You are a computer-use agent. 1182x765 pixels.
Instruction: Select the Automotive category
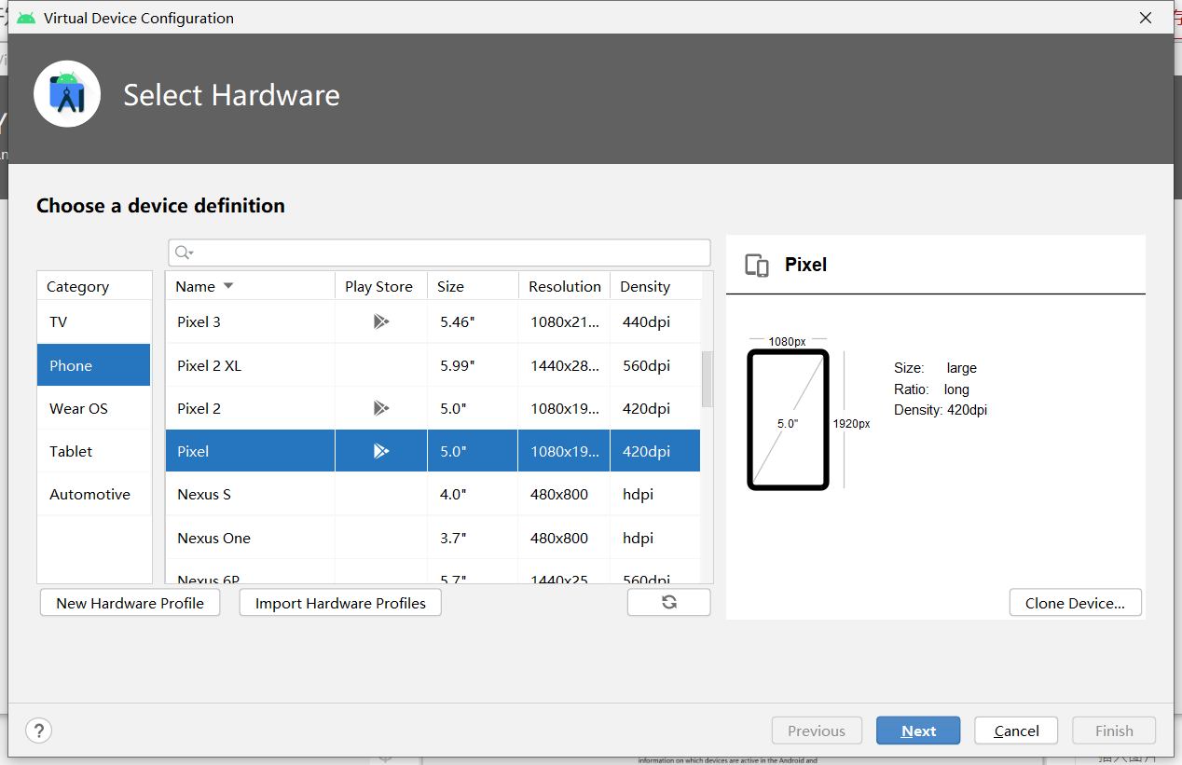pyautogui.click(x=94, y=494)
